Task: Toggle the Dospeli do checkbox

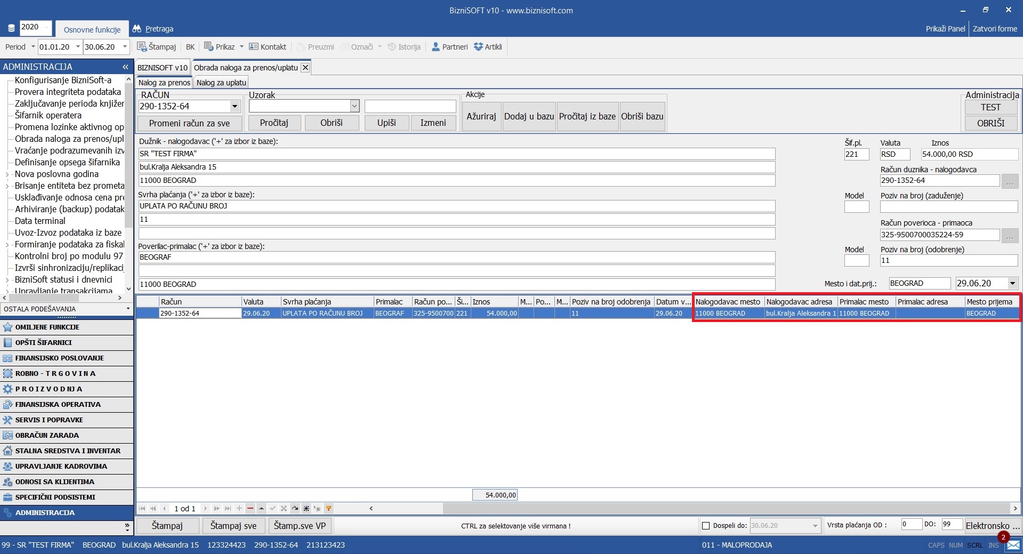Action: (x=706, y=526)
